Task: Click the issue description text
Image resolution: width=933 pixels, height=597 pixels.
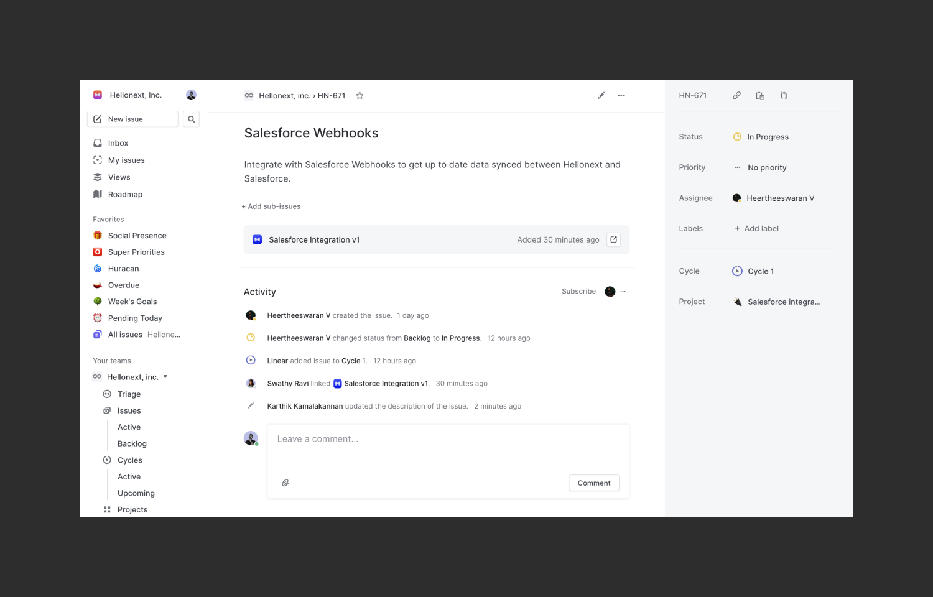Action: (432, 172)
